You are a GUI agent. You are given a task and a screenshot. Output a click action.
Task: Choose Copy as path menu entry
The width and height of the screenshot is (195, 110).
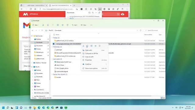point(94,57)
